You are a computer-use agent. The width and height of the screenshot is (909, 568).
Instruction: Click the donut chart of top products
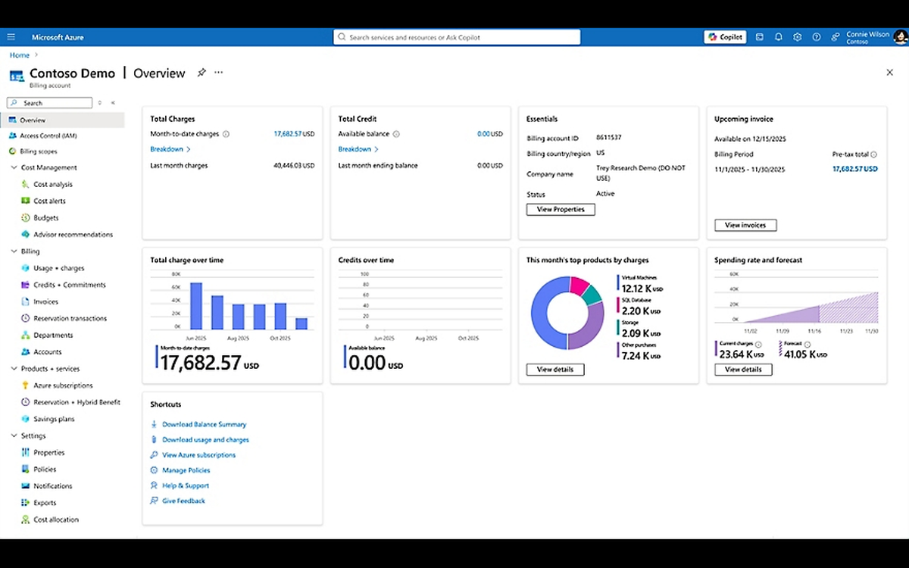(567, 312)
